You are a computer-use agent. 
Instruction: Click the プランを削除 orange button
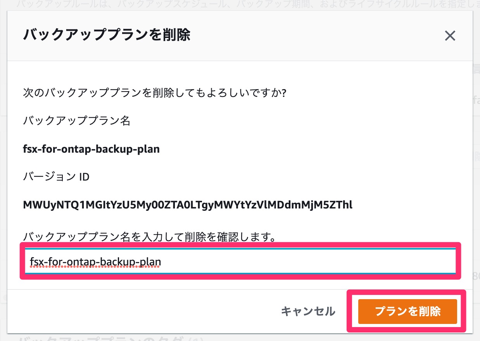407,311
